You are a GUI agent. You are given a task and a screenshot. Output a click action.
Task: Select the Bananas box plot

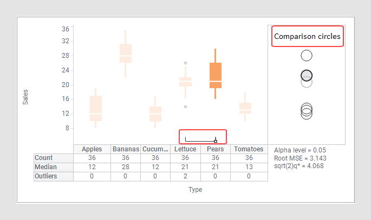click(x=126, y=54)
